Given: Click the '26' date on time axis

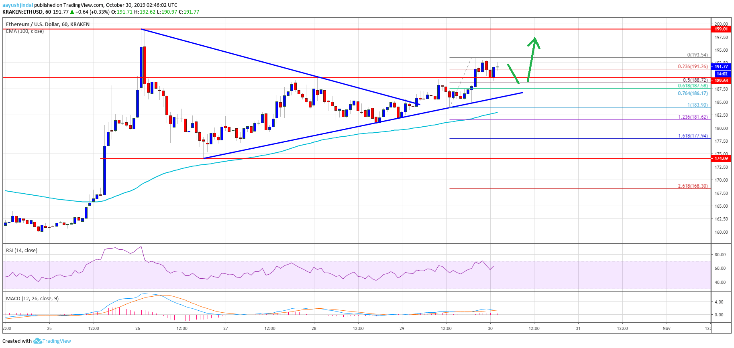Looking at the screenshot, I should (138, 328).
